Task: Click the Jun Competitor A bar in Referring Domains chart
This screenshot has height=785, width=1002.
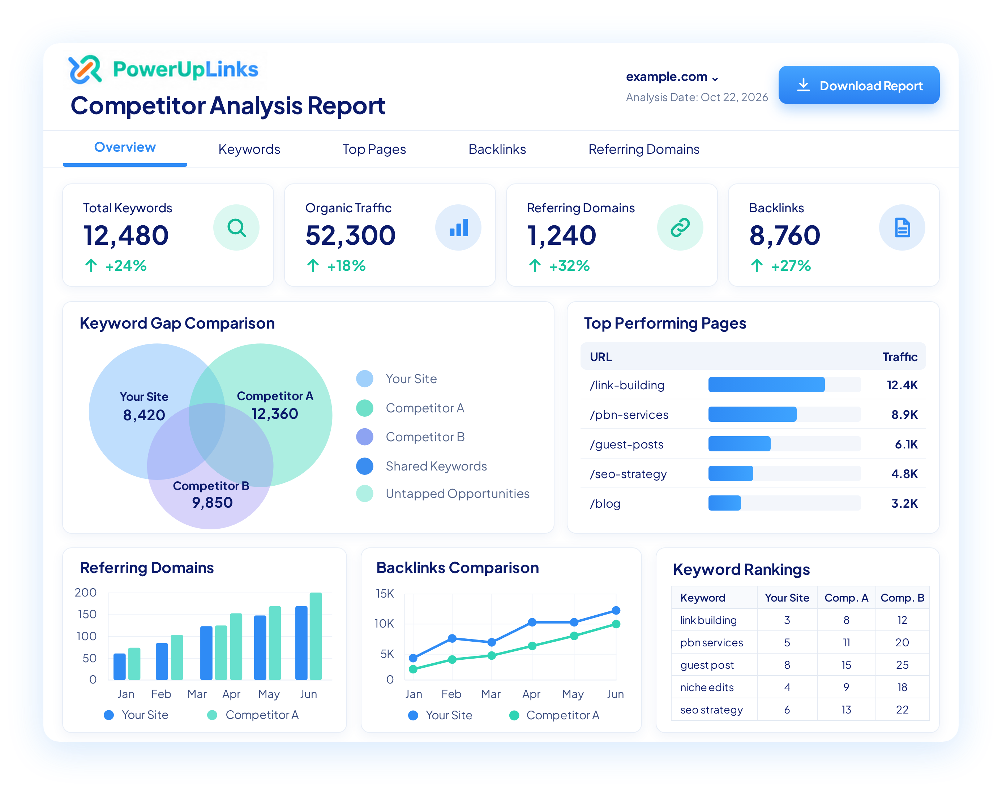Action: pos(316,636)
